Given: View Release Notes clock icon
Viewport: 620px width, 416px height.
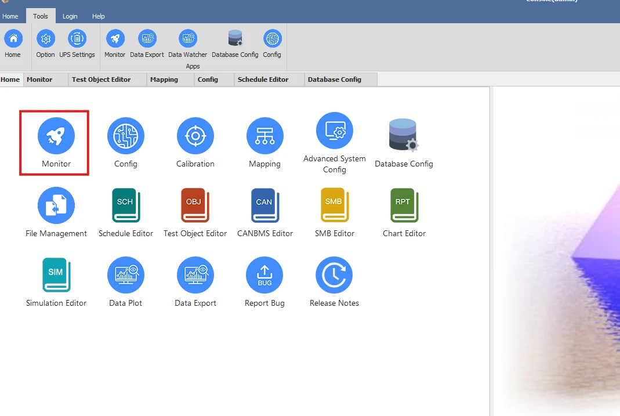Looking at the screenshot, I should tap(334, 275).
